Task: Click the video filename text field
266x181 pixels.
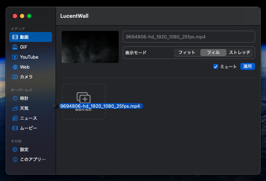Action: coord(189,37)
